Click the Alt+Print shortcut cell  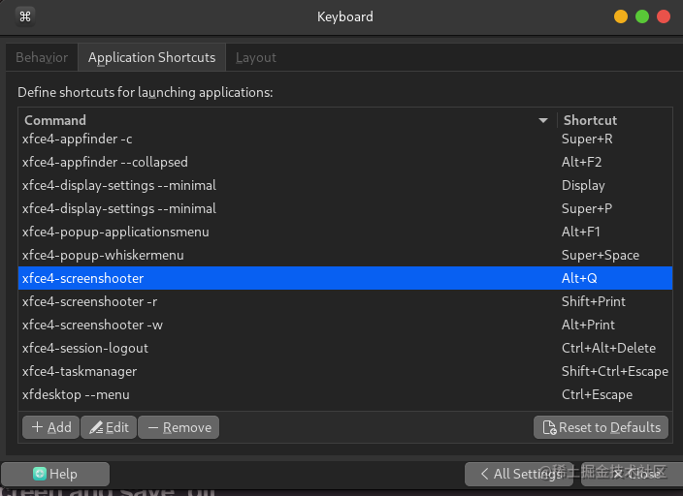[588, 325]
